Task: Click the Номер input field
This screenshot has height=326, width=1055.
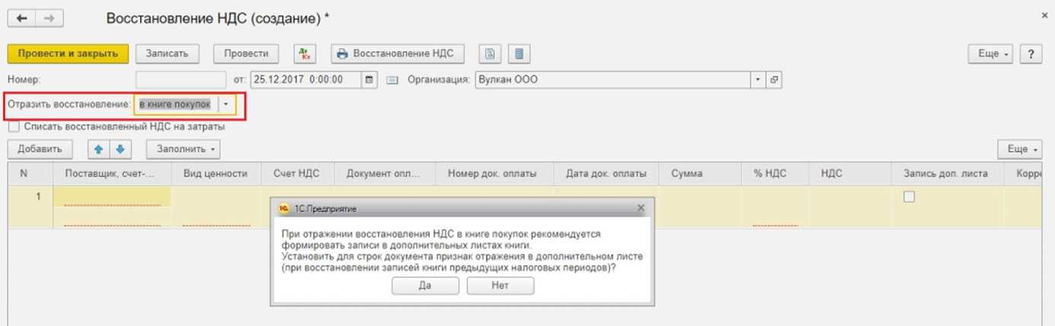Action: [180, 79]
